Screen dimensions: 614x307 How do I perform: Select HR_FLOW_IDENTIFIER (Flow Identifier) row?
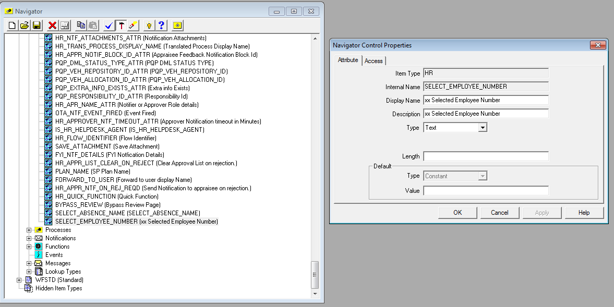pos(106,138)
